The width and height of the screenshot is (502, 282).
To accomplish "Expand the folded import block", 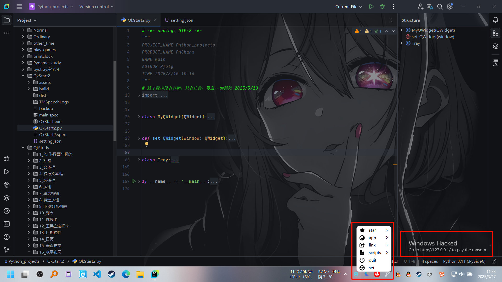I will coord(139,95).
